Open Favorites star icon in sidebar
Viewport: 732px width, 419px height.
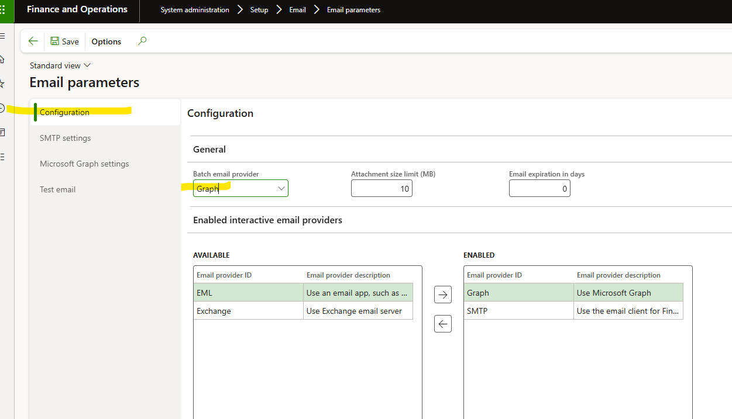(x=2, y=84)
